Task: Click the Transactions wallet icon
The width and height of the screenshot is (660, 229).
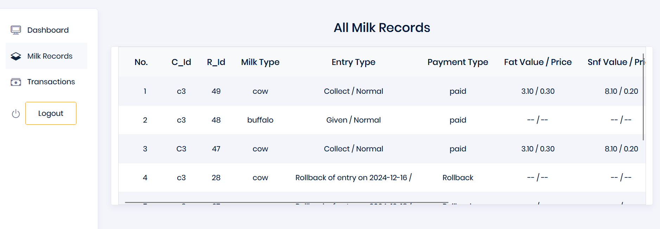Action: 15,81
